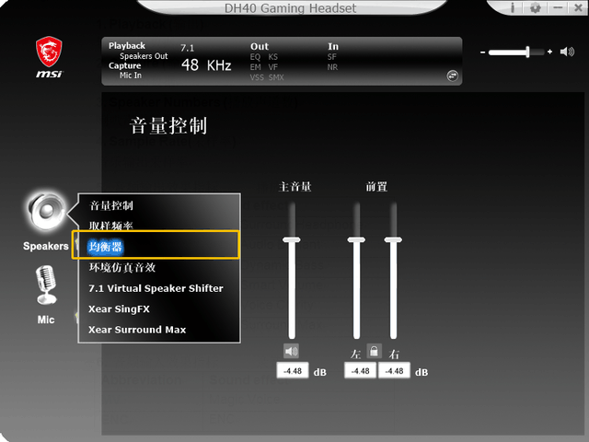The width and height of the screenshot is (589, 442).
Task: Open the settings gear in title bar
Action: (x=536, y=7)
